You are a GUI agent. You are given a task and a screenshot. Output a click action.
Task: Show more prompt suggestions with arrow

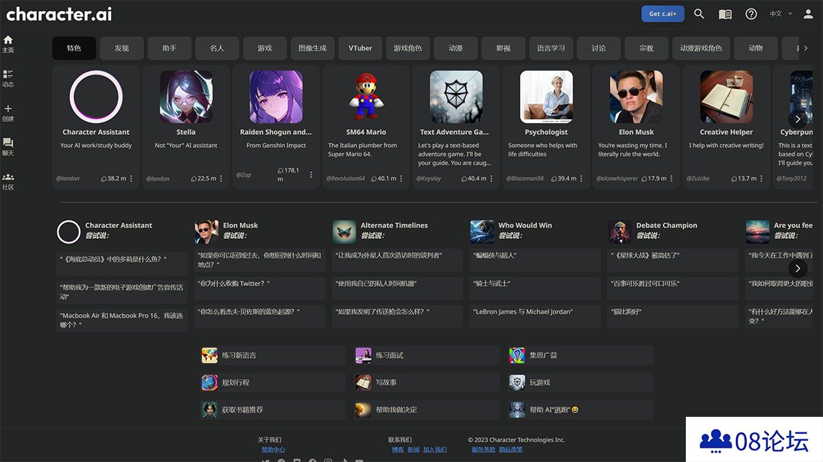[x=798, y=268]
